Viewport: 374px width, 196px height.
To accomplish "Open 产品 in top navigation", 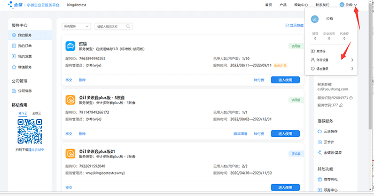I will (x=283, y=5).
